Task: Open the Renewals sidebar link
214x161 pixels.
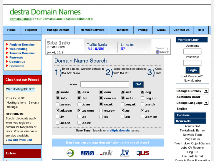Action: click(x=16, y=57)
